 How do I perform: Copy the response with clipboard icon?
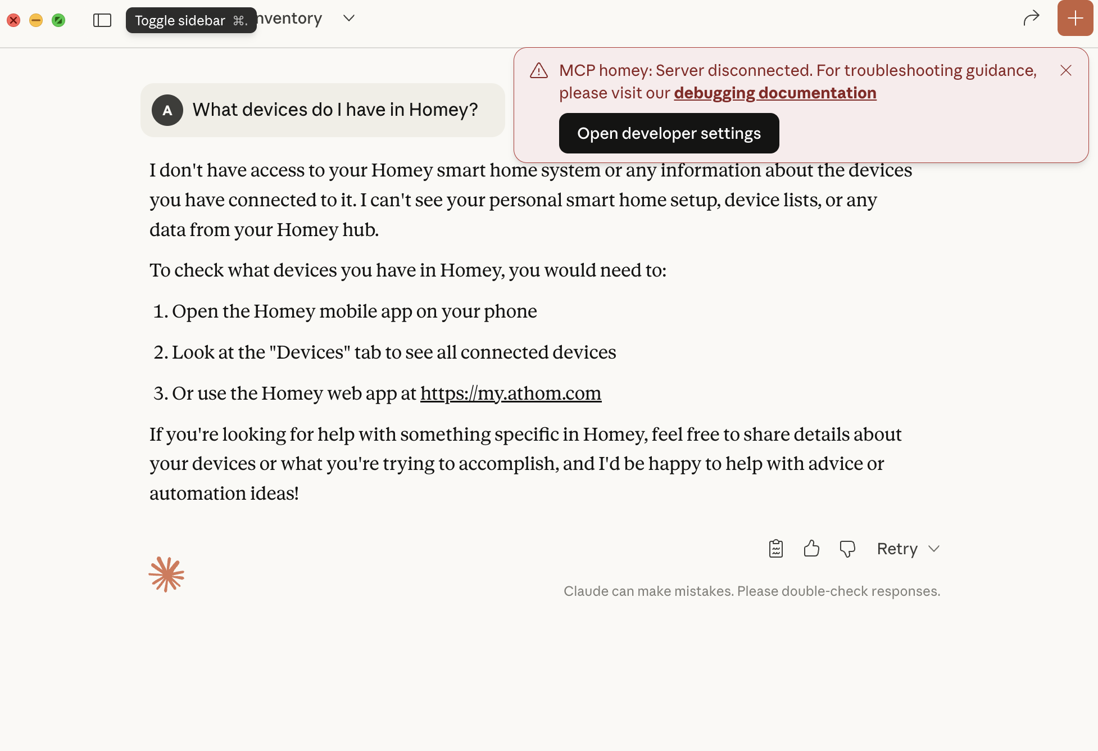pos(776,548)
